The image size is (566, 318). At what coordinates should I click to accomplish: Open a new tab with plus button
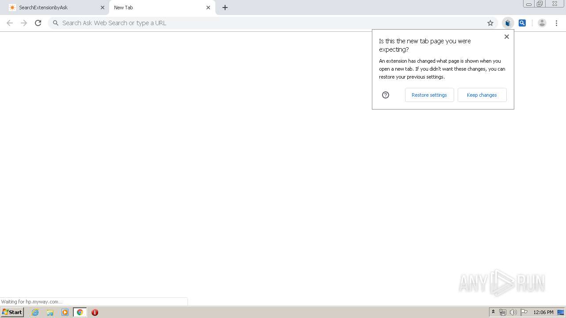point(225,8)
